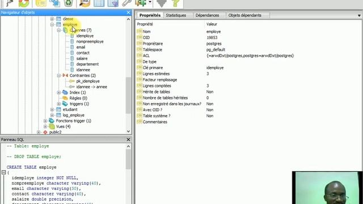Click the plugins puzzle piece icon
Viewport: 363px width, 204px height.
[x=141, y=3]
